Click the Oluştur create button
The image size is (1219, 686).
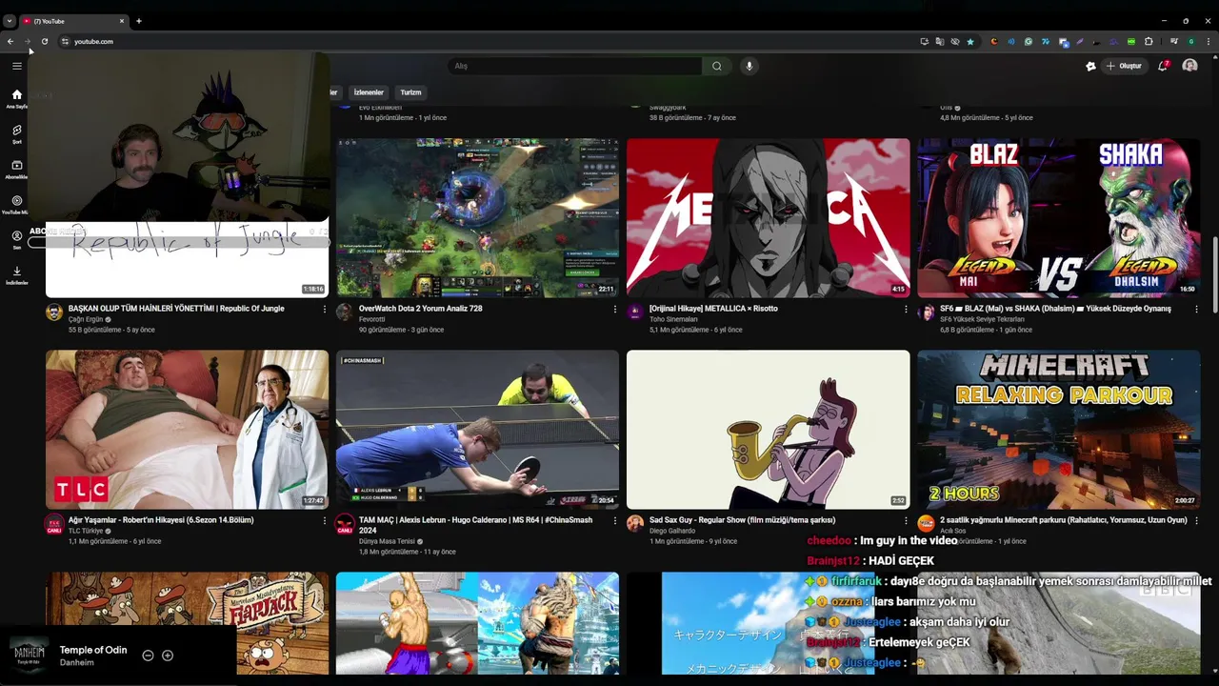pyautogui.click(x=1125, y=66)
